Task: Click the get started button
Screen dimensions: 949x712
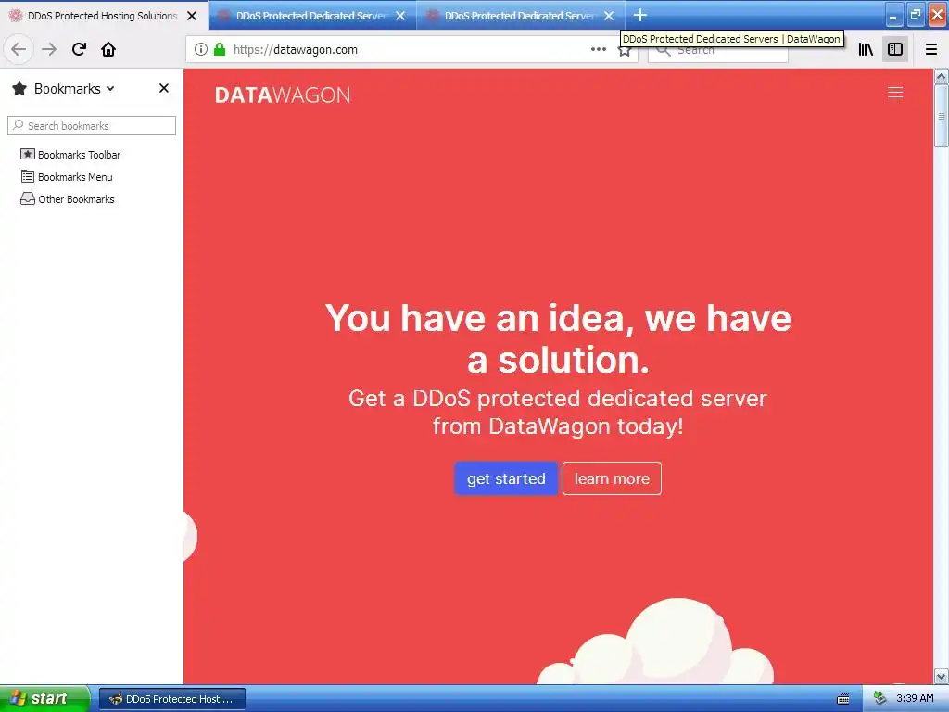Action: [x=506, y=478]
